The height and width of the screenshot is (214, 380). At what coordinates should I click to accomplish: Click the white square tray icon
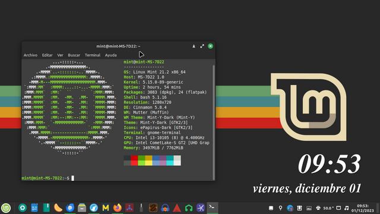tap(271, 208)
